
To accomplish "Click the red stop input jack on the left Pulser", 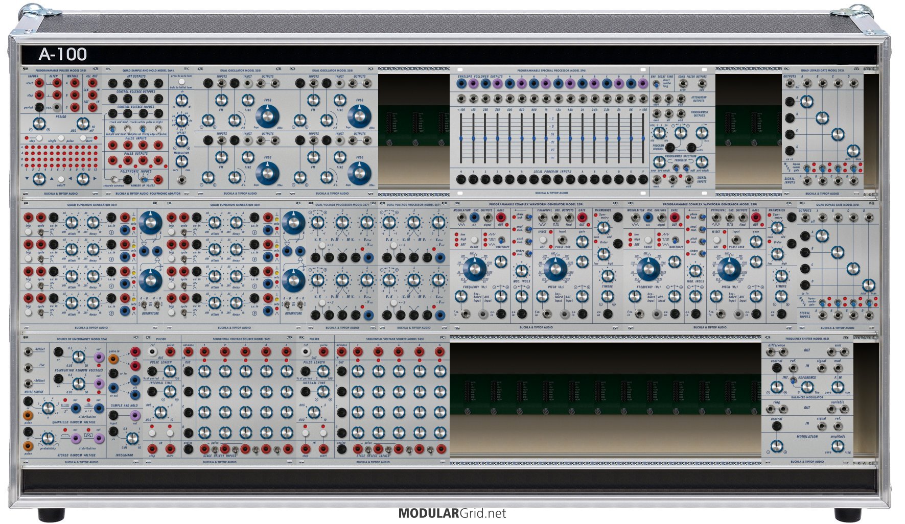I will click(152, 449).
